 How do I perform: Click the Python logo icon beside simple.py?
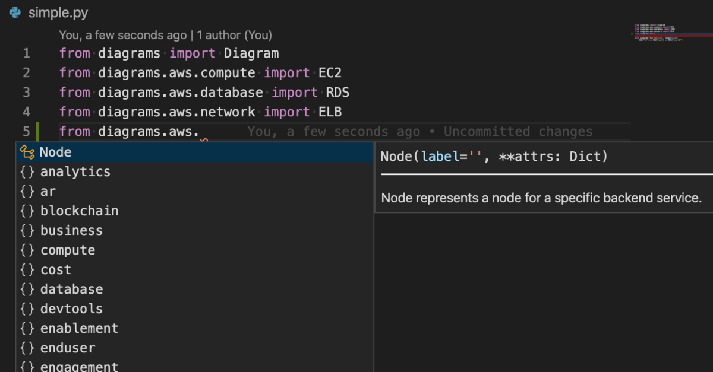[x=13, y=12]
